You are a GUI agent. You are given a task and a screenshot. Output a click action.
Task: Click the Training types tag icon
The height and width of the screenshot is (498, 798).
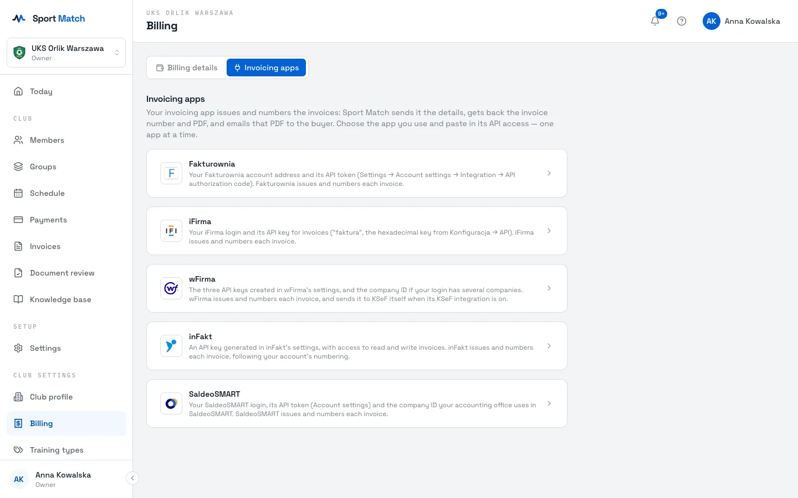18,450
